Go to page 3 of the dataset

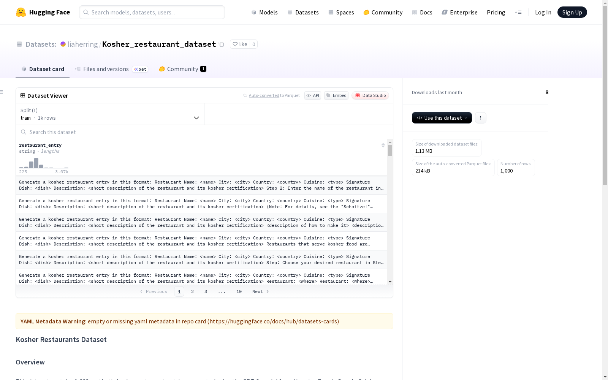click(x=206, y=291)
